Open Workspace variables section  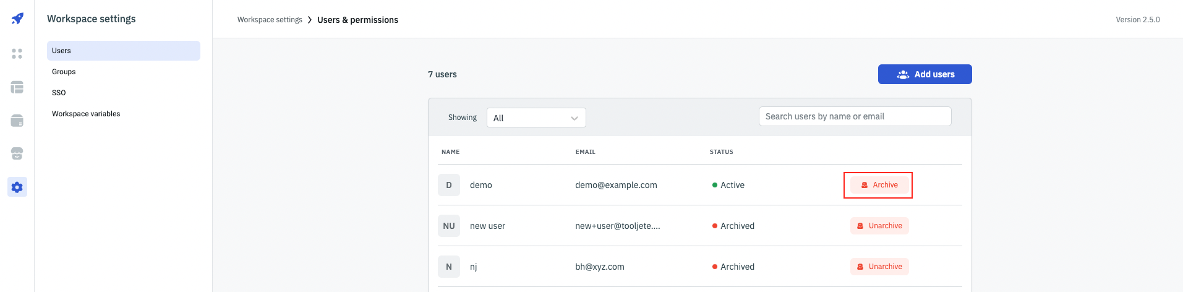86,114
